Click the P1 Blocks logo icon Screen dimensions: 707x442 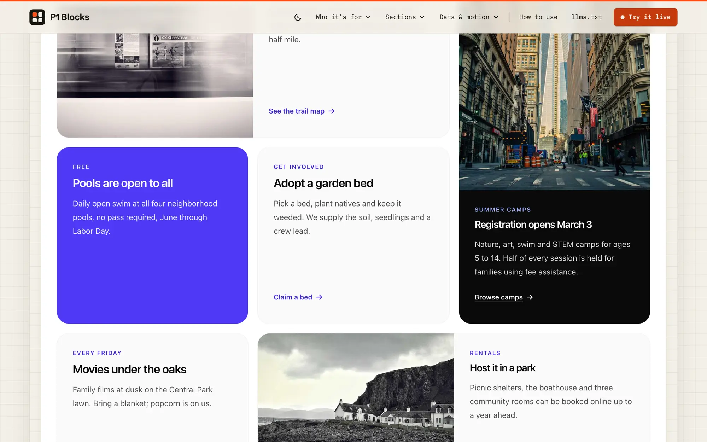(37, 17)
